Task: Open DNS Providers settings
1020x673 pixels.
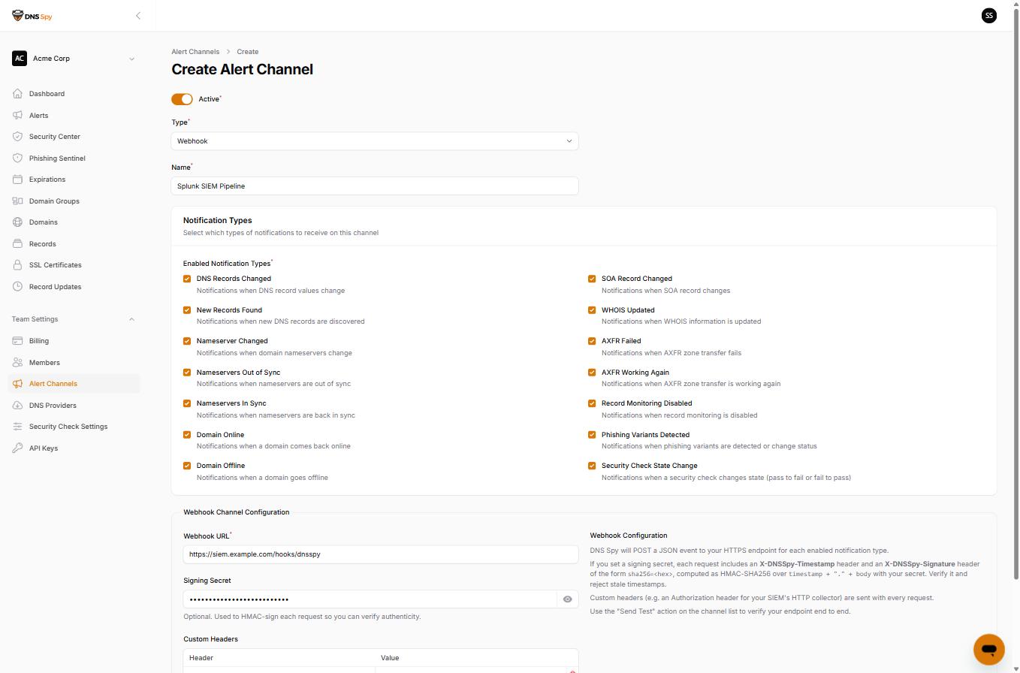Action: [x=74, y=406]
